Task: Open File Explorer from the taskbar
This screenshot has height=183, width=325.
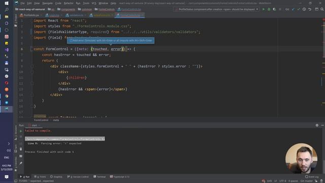Action: tap(7, 17)
